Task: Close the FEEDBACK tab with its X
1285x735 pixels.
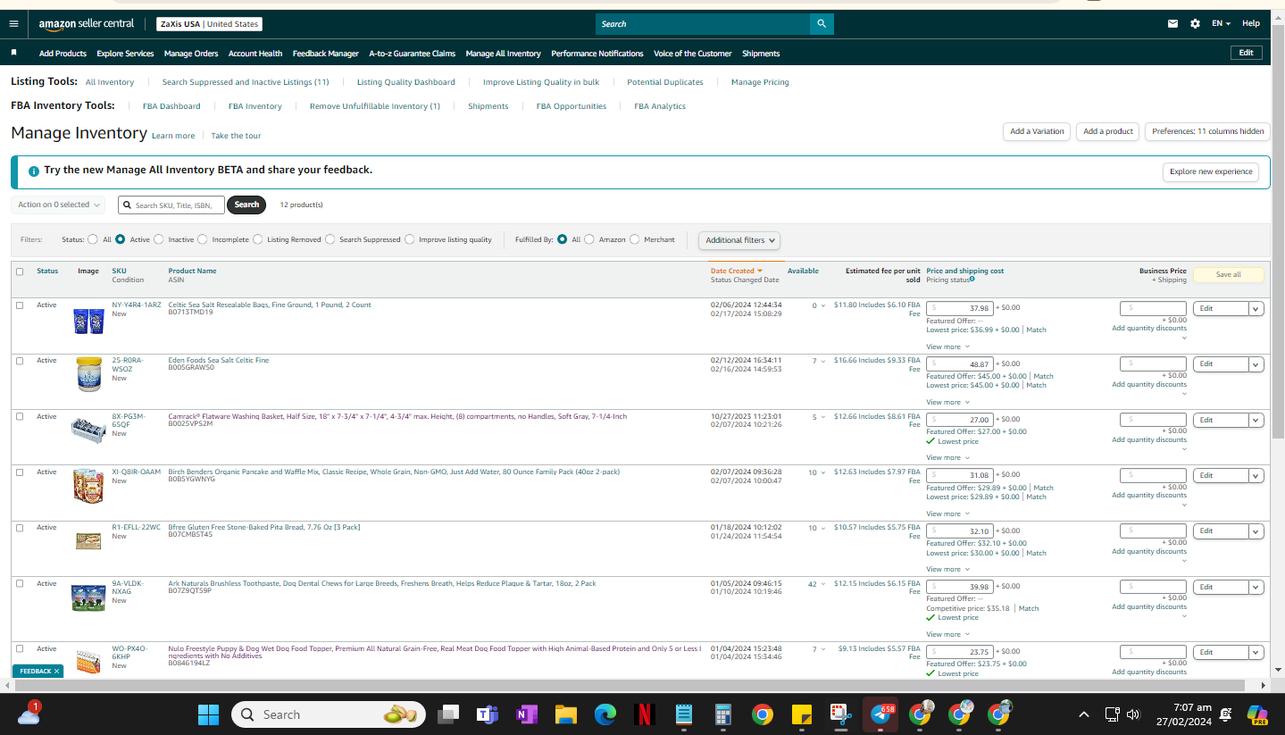Action: (56, 671)
